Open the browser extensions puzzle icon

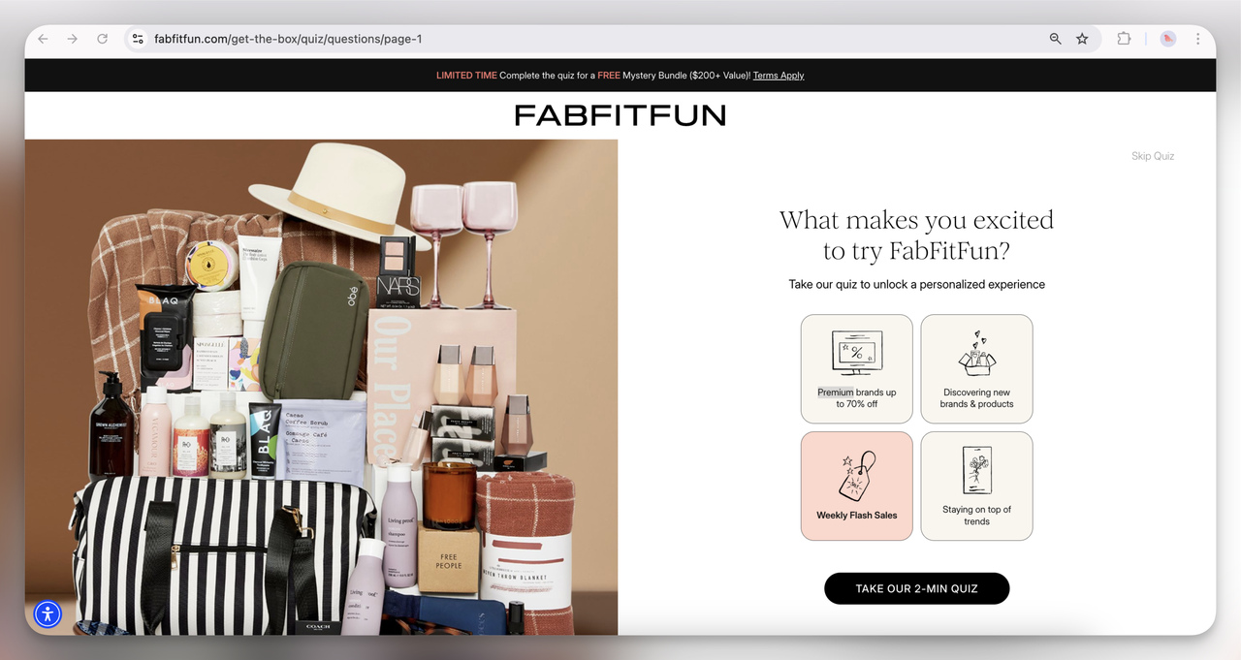[x=1124, y=39]
